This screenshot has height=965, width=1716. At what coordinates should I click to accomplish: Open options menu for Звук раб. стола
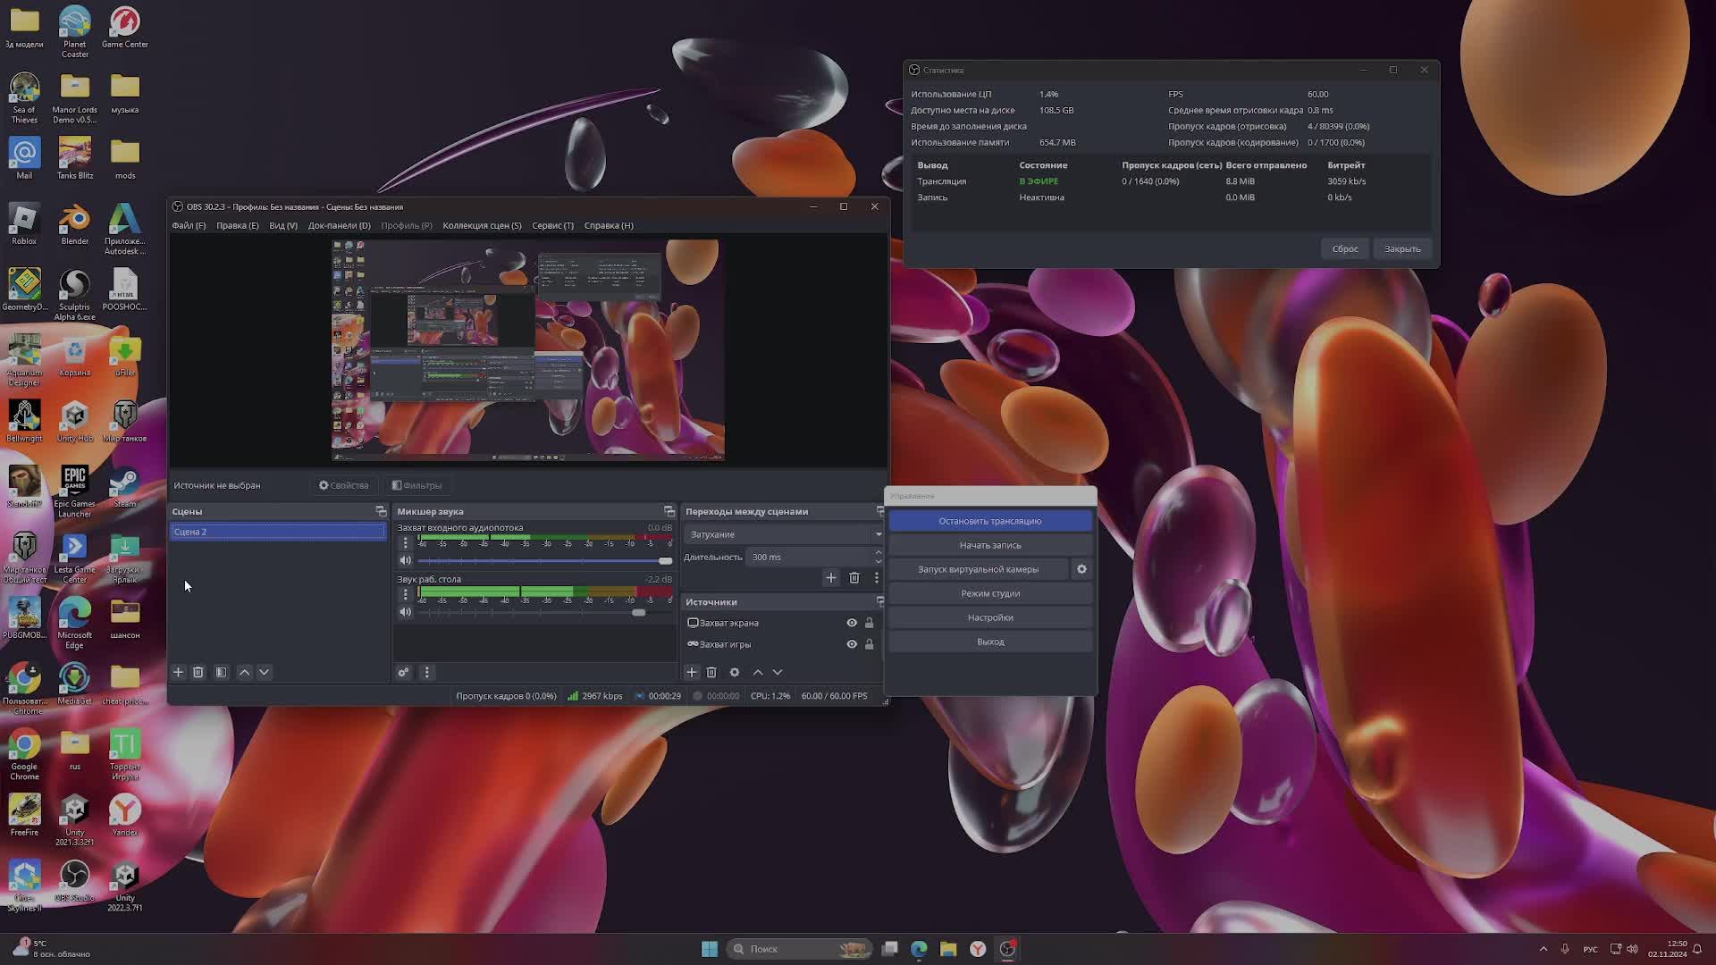[405, 594]
